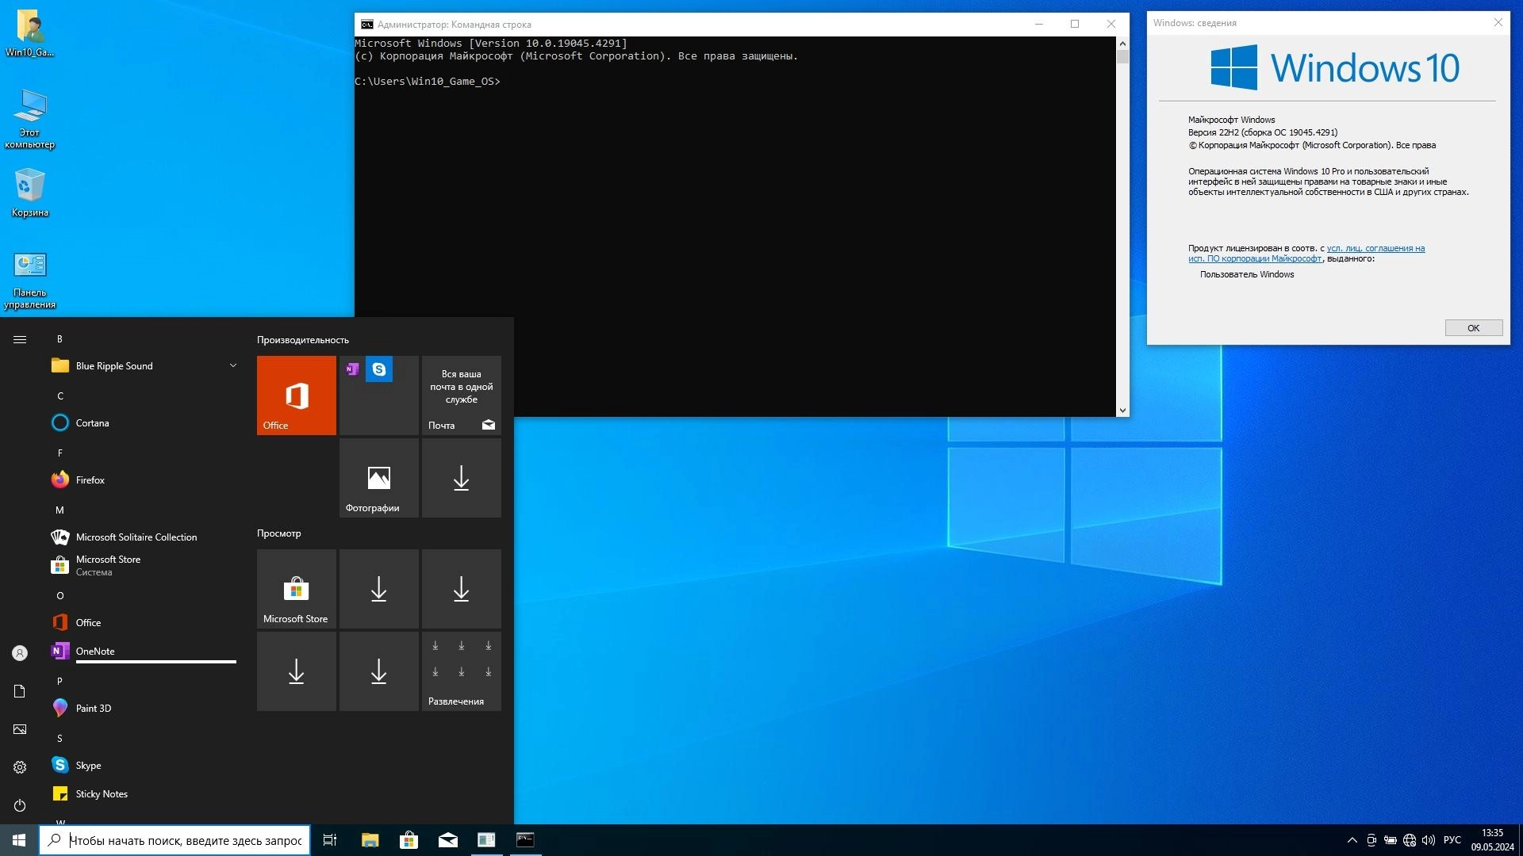Image resolution: width=1523 pixels, height=856 pixels.
Task: Click the taskbar search input box
Action: (185, 840)
